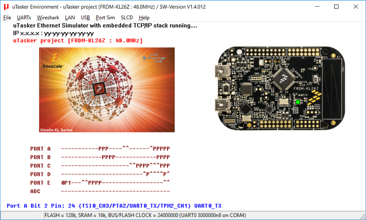Click the Freescale logo in Kinetis image
The width and height of the screenshot is (366, 220).
[x=53, y=62]
